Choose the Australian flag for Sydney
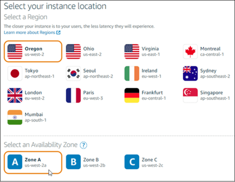The height and width of the screenshot is (182, 235). 191,74
